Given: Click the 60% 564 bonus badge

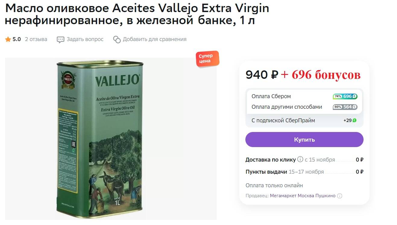Looking at the screenshot, I should [x=345, y=107].
